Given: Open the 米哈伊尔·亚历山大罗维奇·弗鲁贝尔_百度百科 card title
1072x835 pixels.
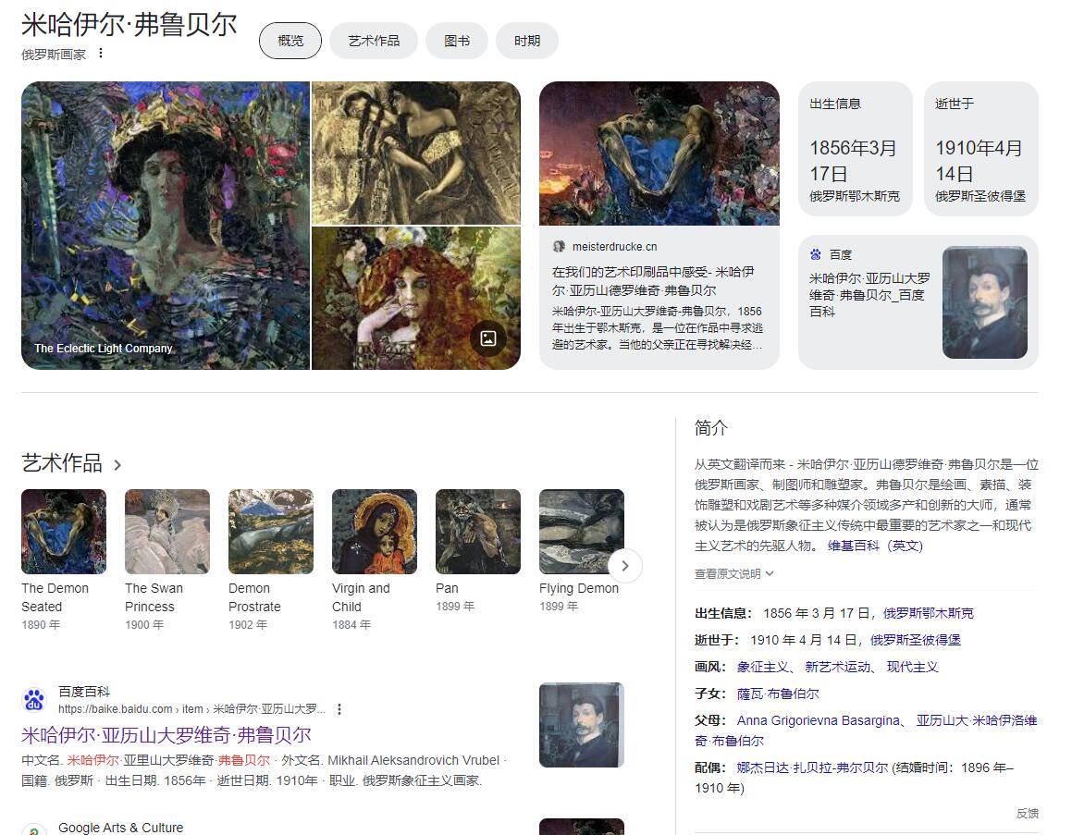Looking at the screenshot, I should tap(869, 295).
